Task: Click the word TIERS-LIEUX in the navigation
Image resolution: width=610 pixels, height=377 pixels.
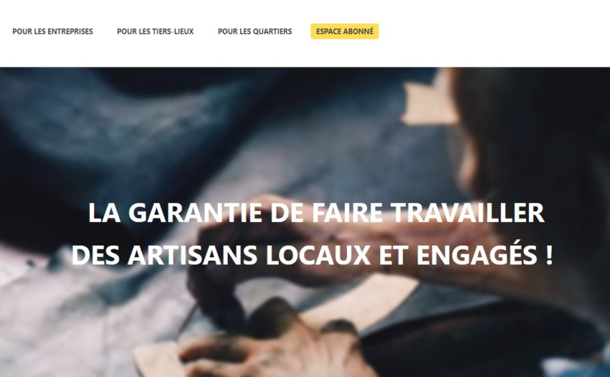Action: coord(172,32)
